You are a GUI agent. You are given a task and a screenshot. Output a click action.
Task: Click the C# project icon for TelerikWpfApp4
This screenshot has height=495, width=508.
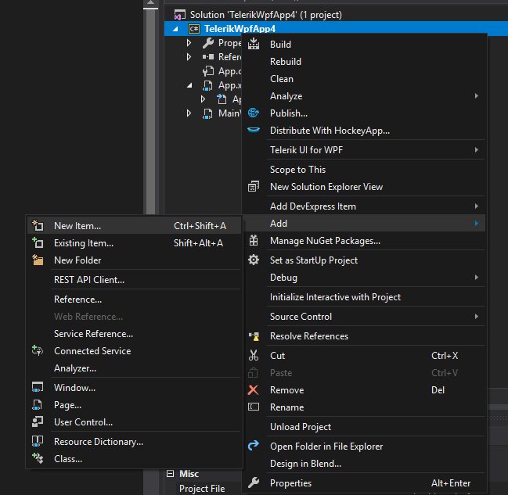(x=194, y=29)
